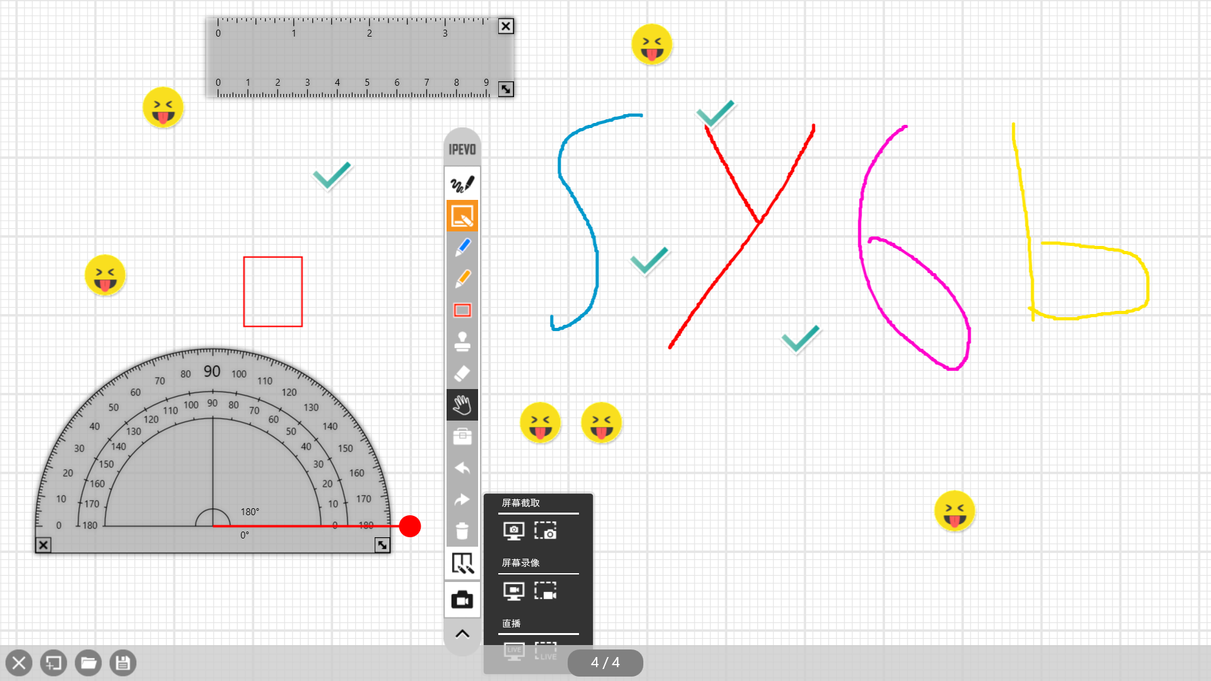Collapse the toolbar with the up chevron
This screenshot has height=681, width=1211.
click(x=462, y=634)
